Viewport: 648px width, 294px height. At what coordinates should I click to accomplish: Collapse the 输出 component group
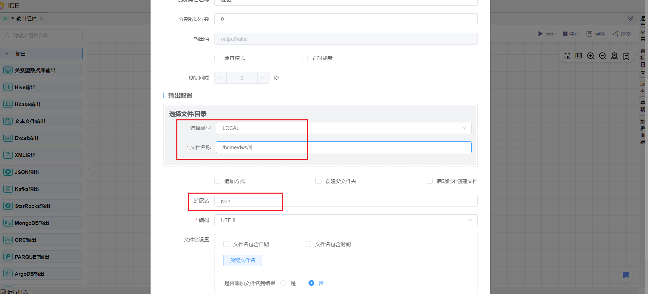pos(7,54)
